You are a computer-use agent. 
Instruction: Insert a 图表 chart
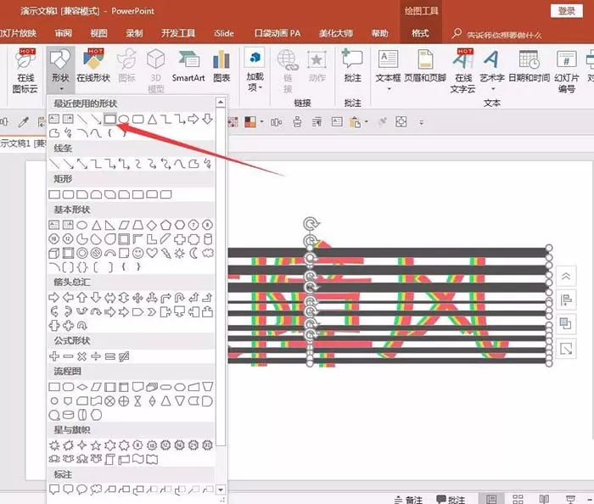(221, 66)
